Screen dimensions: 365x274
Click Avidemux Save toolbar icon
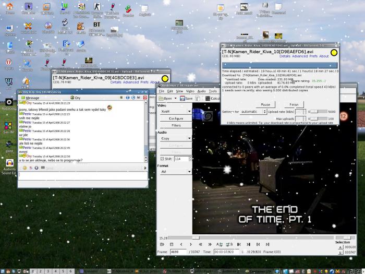[186, 98]
